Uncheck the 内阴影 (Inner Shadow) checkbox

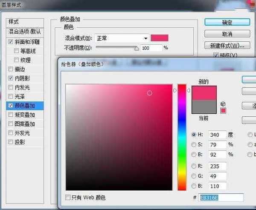[x=10, y=78]
